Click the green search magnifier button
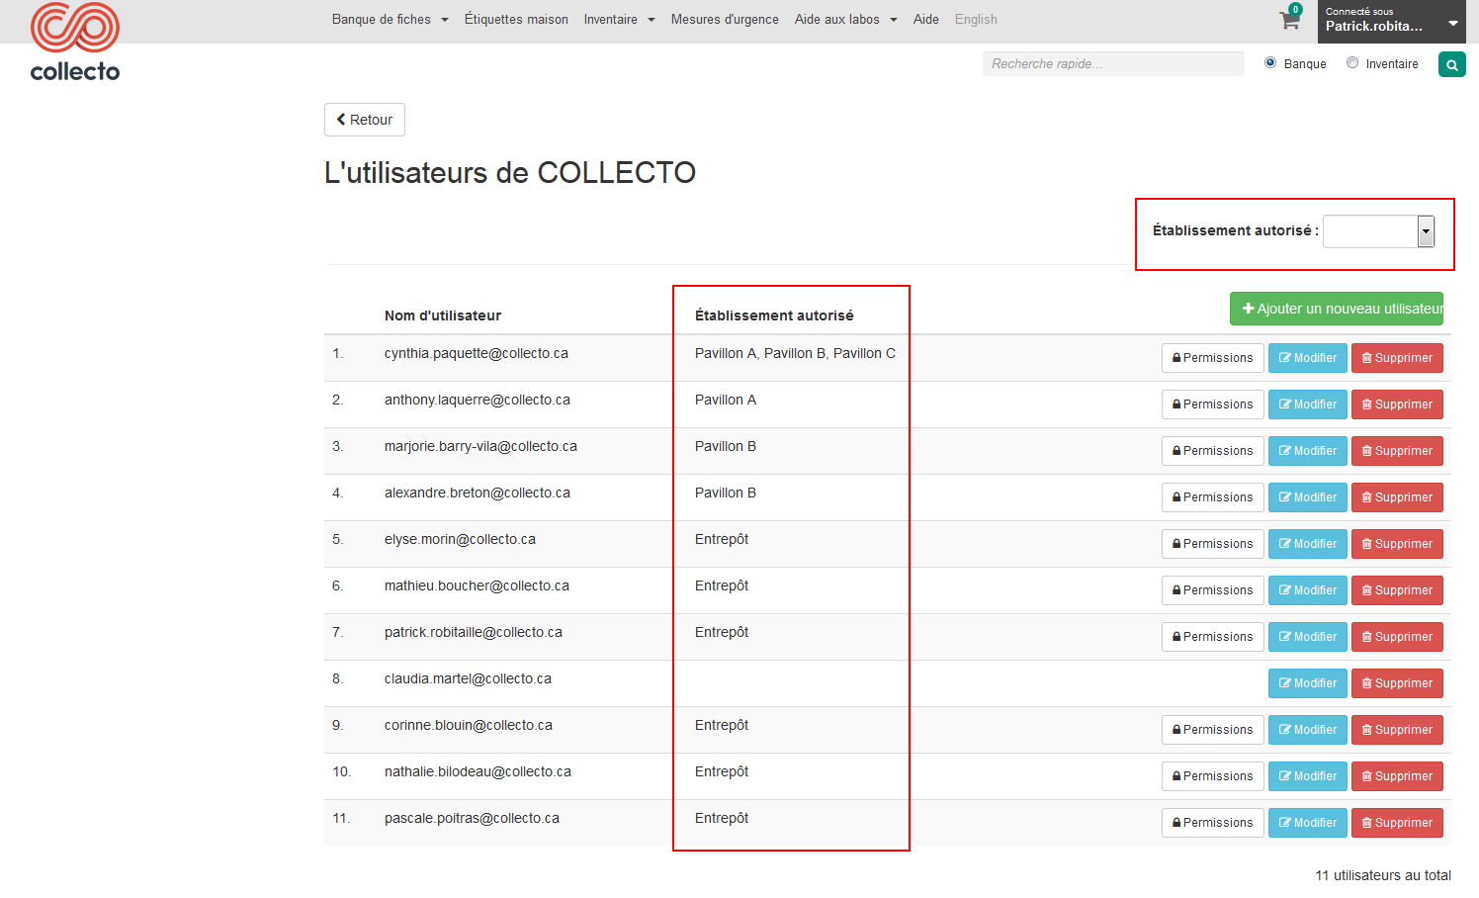Screen dimensions: 1479x898 click(1452, 65)
